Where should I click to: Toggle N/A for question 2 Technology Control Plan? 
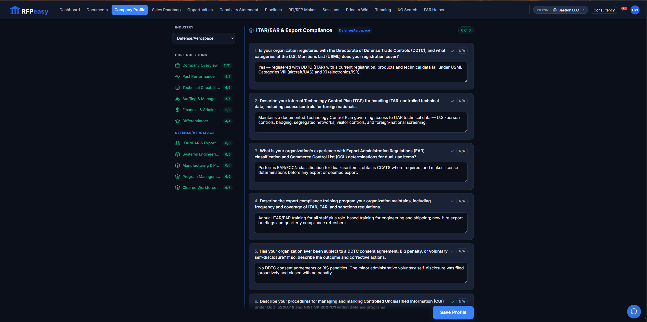coord(462,101)
